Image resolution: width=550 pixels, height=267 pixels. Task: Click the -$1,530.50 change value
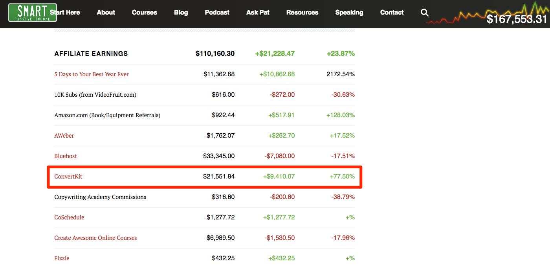pos(280,238)
